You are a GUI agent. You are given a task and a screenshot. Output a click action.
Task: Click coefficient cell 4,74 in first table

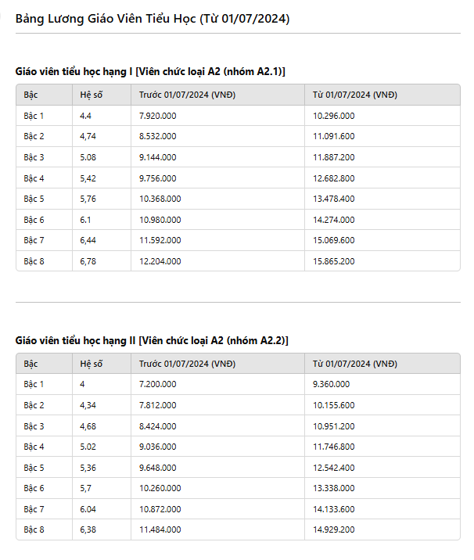[102, 136]
